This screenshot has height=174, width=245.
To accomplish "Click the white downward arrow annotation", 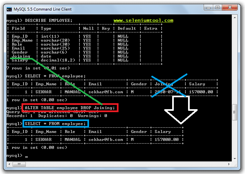I will pyautogui.click(x=181, y=109).
